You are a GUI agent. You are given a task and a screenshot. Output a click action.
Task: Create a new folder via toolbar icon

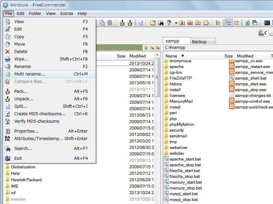tap(153, 23)
